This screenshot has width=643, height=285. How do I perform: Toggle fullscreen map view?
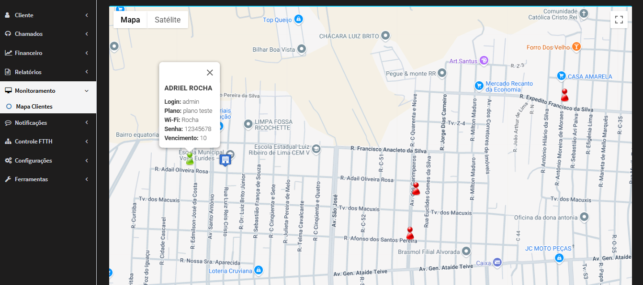coord(619,20)
